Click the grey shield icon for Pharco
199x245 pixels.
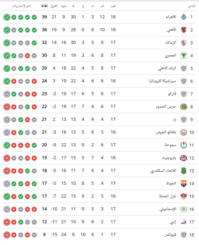click(x=183, y=94)
